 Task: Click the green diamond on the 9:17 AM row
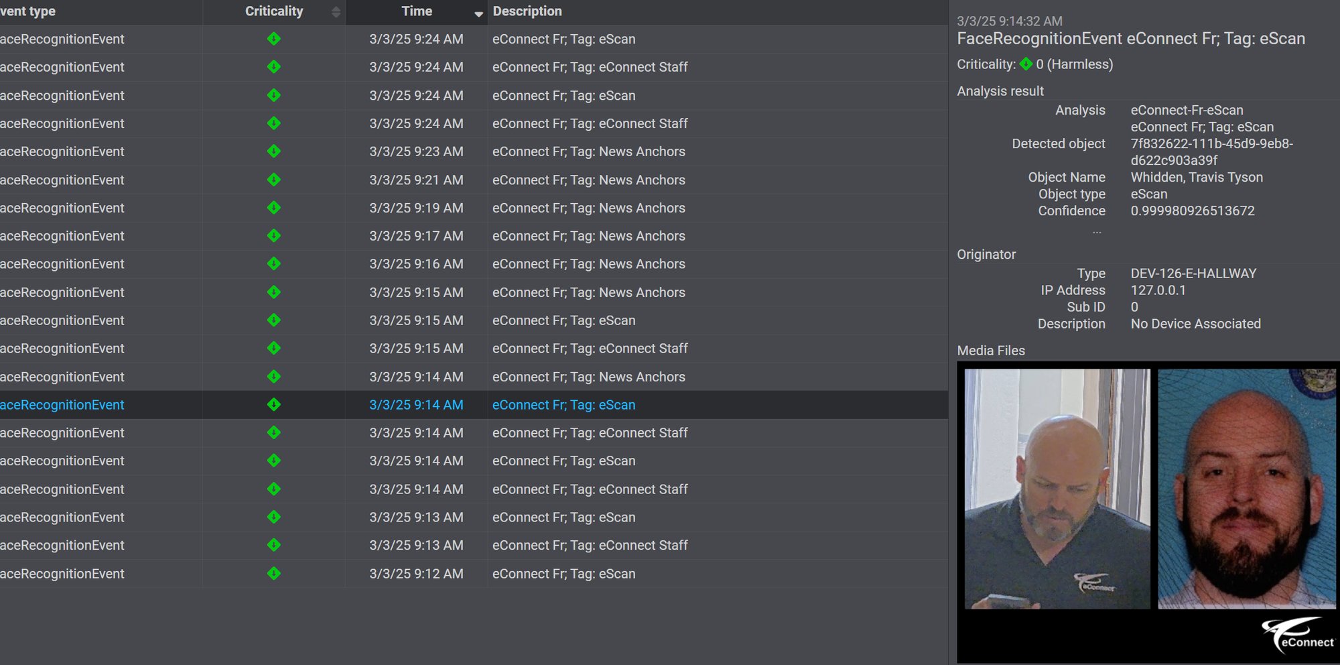273,236
